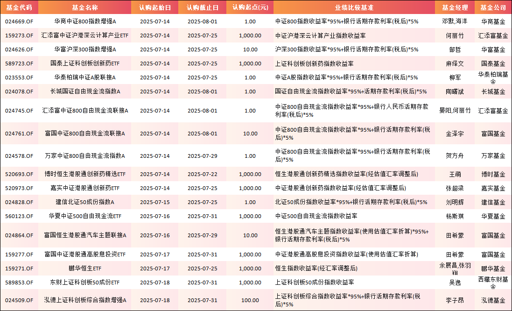Image resolution: width=512 pixels, height=311 pixels.
Task: Click the 基金公司 column header
Action: pyautogui.click(x=494, y=7)
